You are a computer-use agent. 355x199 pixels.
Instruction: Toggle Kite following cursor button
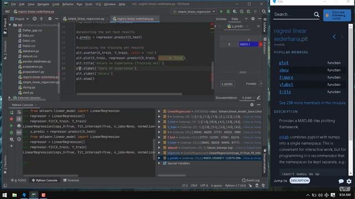click(337, 15)
